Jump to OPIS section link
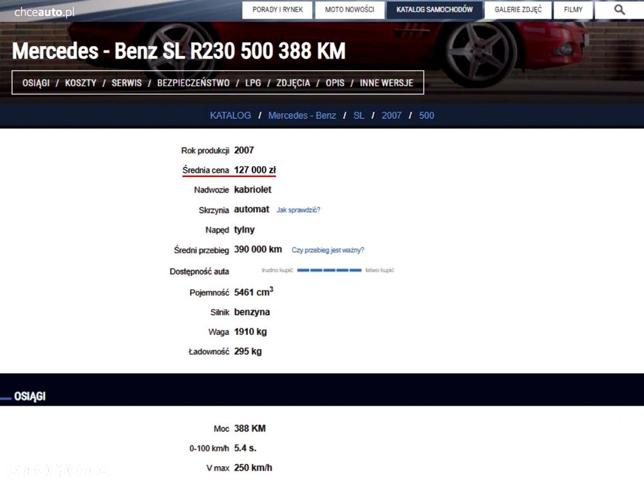Viewport: 644px width, 483px height. (x=335, y=83)
